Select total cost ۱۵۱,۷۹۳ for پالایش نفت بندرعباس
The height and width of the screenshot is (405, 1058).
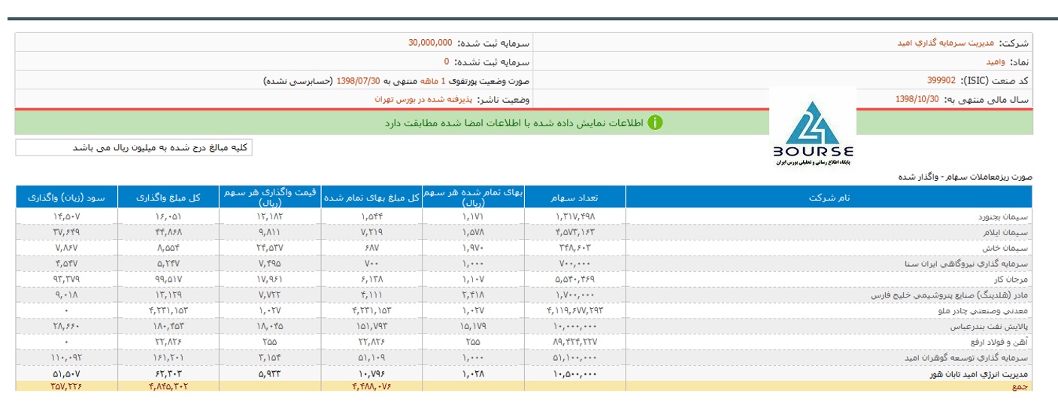[371, 327]
